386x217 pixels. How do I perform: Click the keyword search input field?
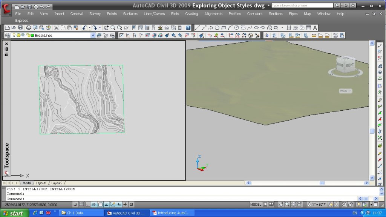tap(302, 6)
